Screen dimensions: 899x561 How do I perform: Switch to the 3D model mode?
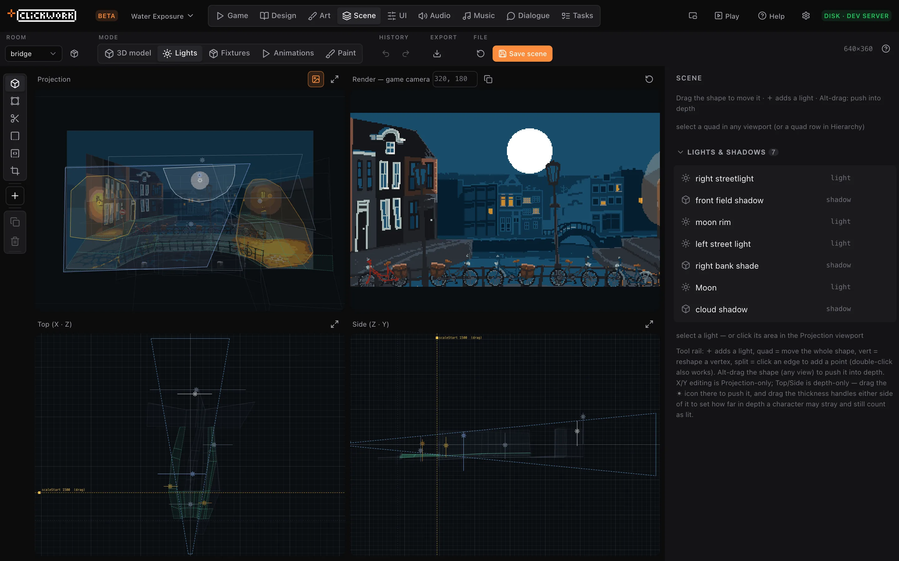(128, 53)
